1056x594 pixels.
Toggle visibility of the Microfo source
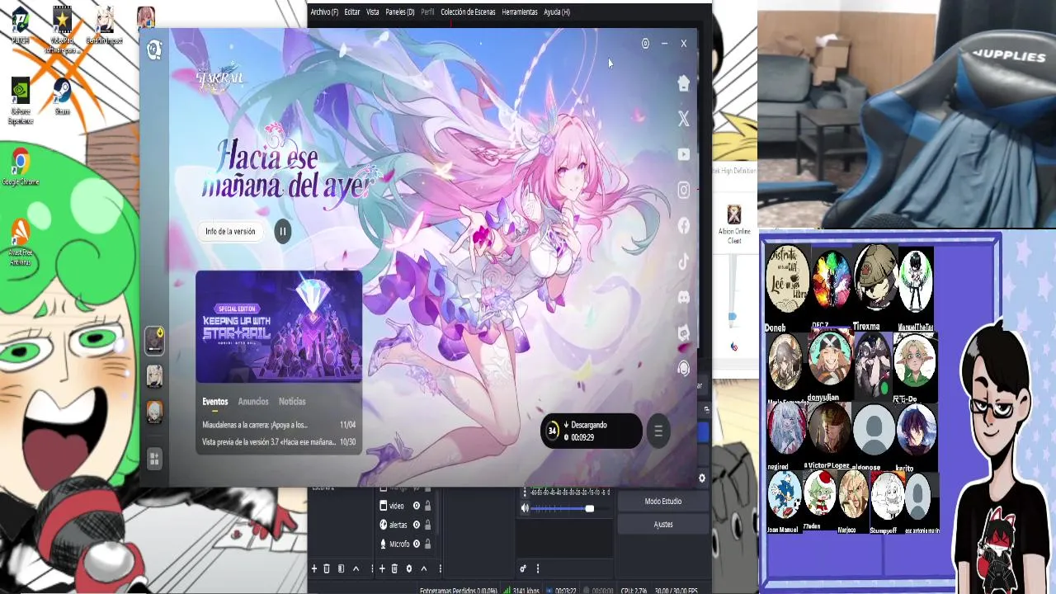click(417, 544)
